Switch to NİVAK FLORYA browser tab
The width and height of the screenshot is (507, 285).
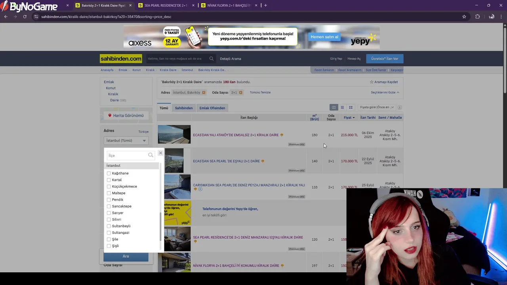[230, 6]
